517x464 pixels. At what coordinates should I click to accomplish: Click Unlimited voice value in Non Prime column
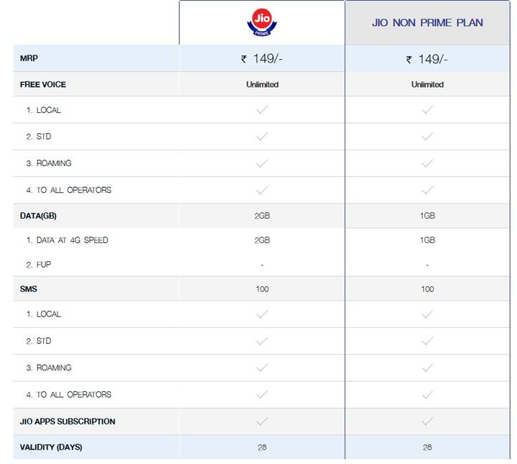pyautogui.click(x=427, y=85)
